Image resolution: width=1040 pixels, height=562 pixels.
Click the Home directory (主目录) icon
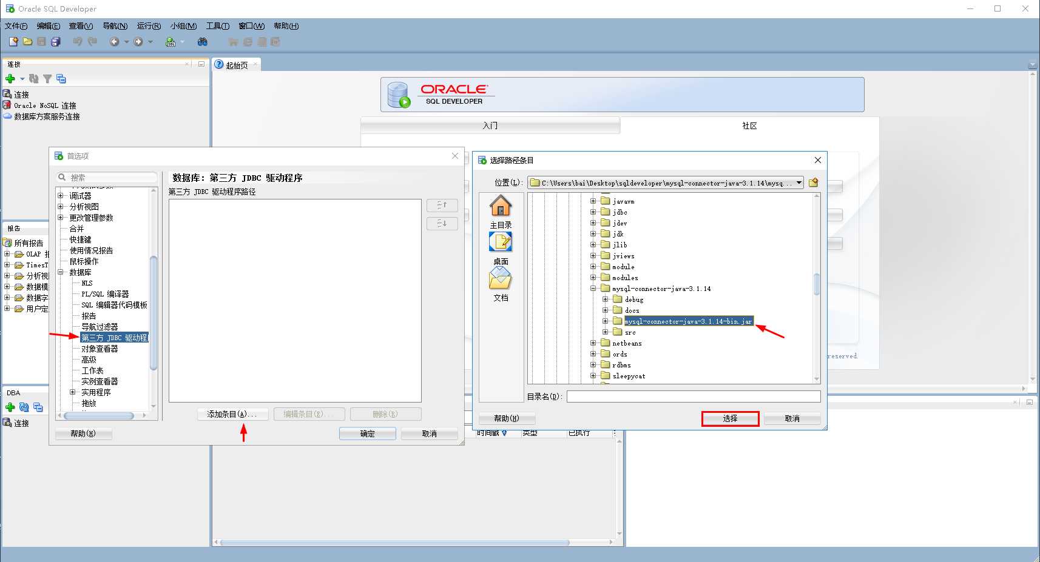click(x=501, y=206)
